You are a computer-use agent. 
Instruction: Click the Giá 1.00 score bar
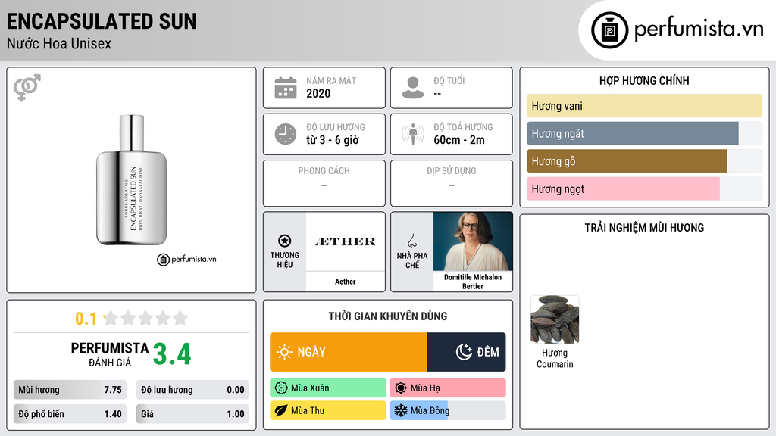coord(192,414)
